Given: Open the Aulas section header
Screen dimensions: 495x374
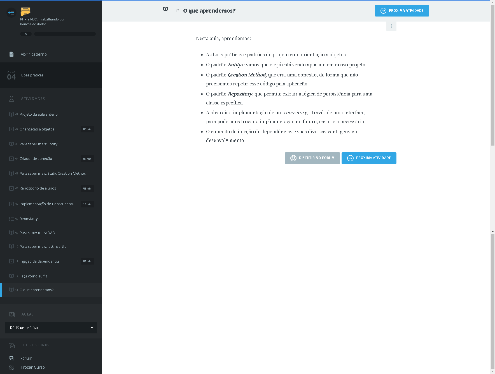Looking at the screenshot, I should (27, 314).
